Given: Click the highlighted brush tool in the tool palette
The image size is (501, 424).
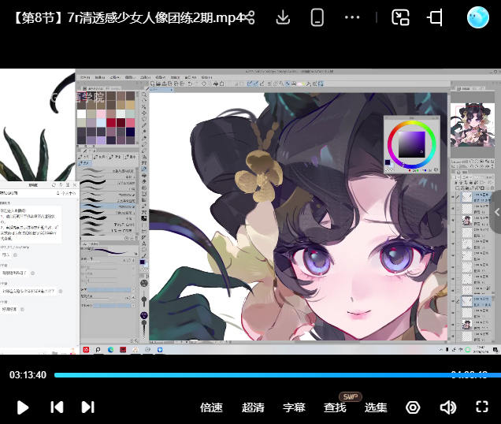Looking at the screenshot, I should (x=144, y=169).
